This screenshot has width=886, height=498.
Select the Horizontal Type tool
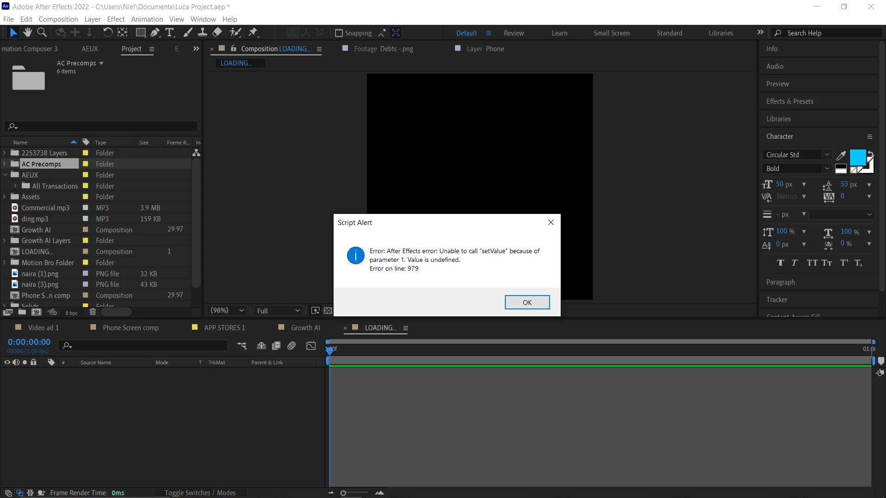pyautogui.click(x=169, y=32)
